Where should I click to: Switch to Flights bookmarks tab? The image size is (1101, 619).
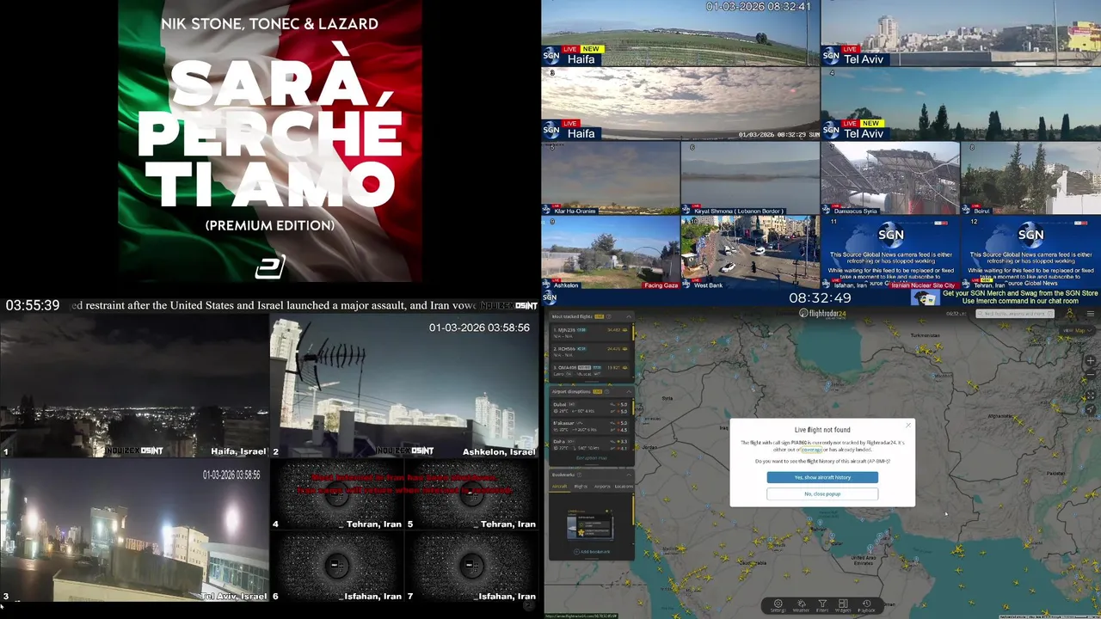(x=581, y=487)
